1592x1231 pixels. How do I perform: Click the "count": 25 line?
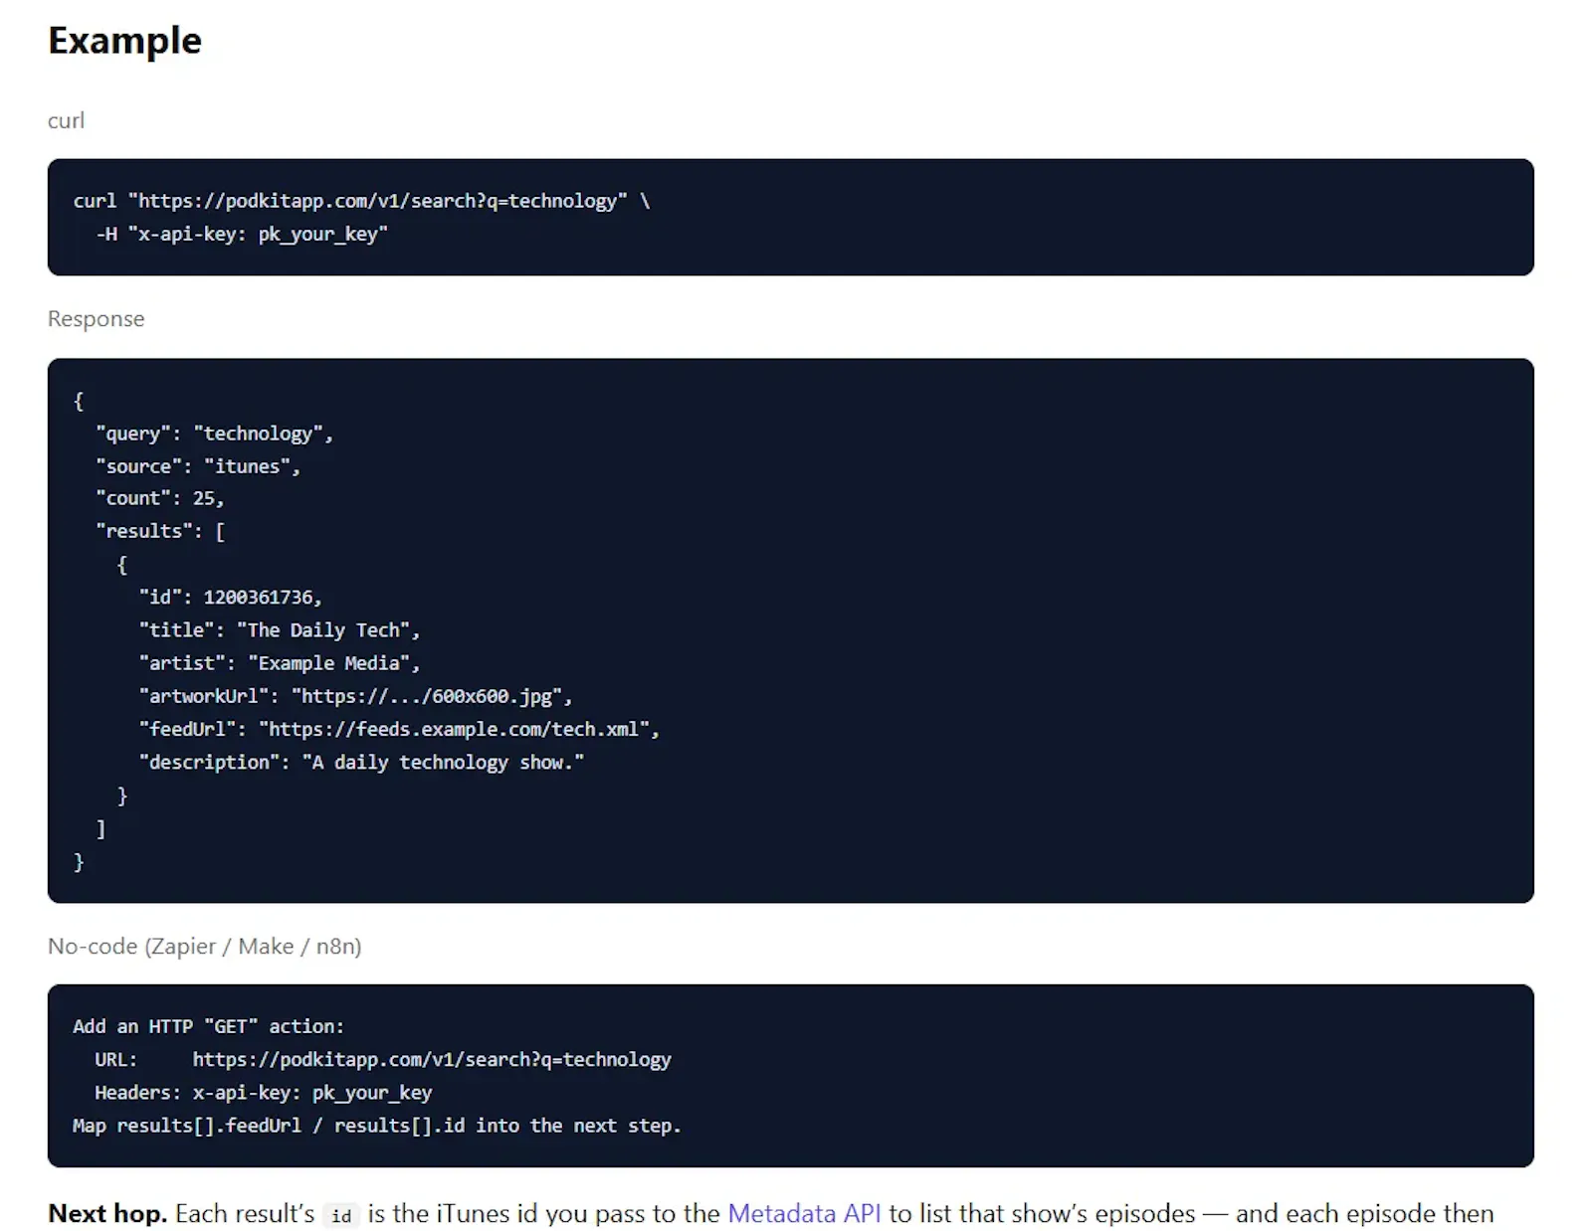[x=159, y=498]
